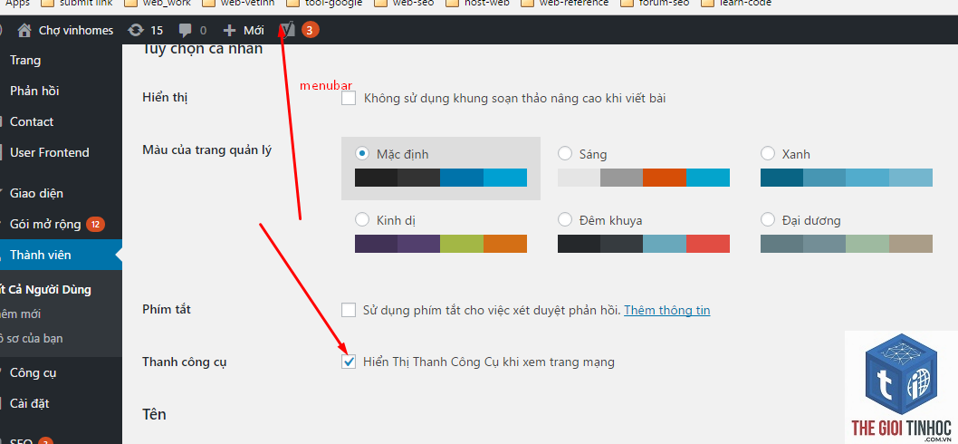Select the Đêm khuya color scheme radio

565,219
